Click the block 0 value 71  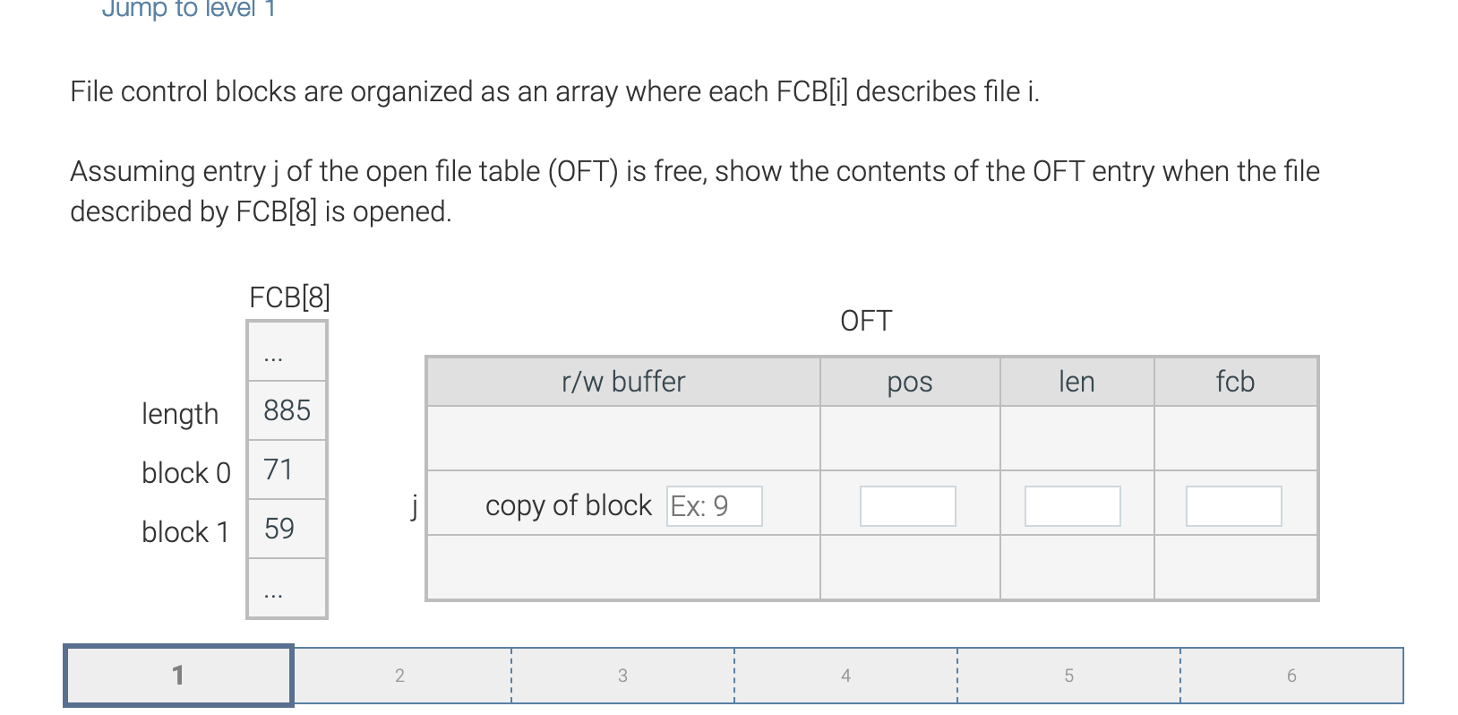279,469
